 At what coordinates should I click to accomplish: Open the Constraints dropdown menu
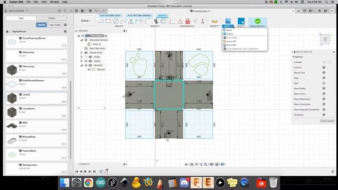point(187,26)
